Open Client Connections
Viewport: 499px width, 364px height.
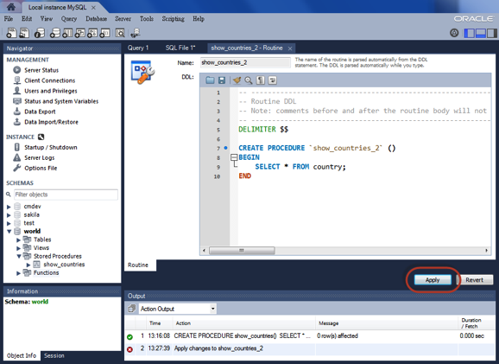click(44, 80)
